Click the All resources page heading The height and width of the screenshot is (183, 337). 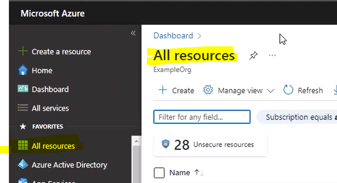tap(194, 56)
